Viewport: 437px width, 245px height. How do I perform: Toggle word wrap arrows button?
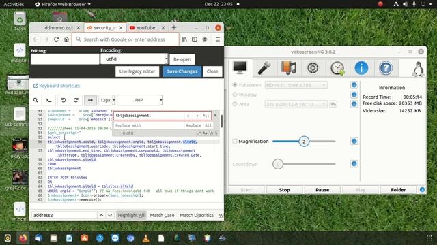90,100
